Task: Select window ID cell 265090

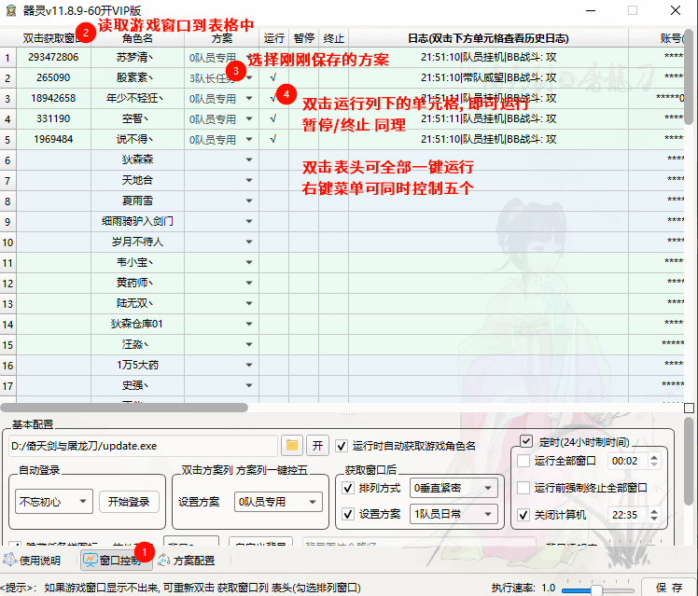Action: pyautogui.click(x=53, y=77)
